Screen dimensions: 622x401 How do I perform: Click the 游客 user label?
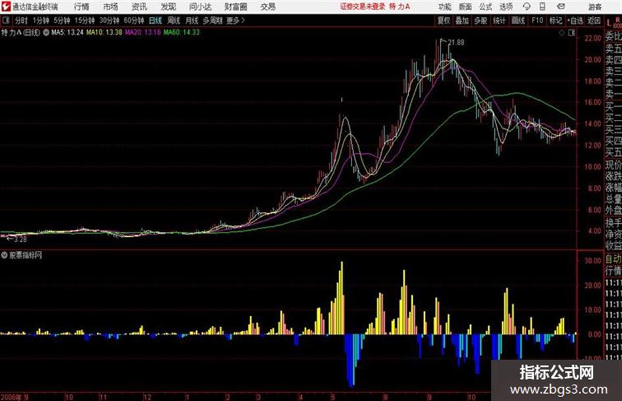click(x=595, y=7)
